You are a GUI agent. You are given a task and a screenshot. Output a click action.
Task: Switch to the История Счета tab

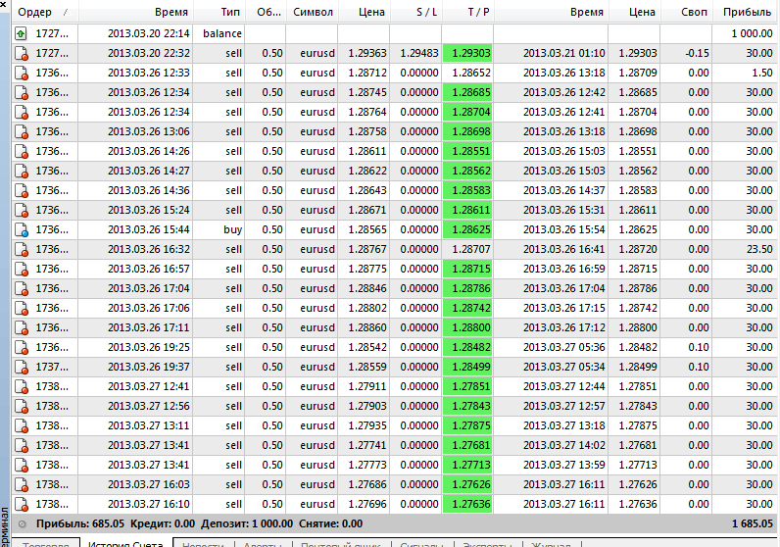[125, 543]
